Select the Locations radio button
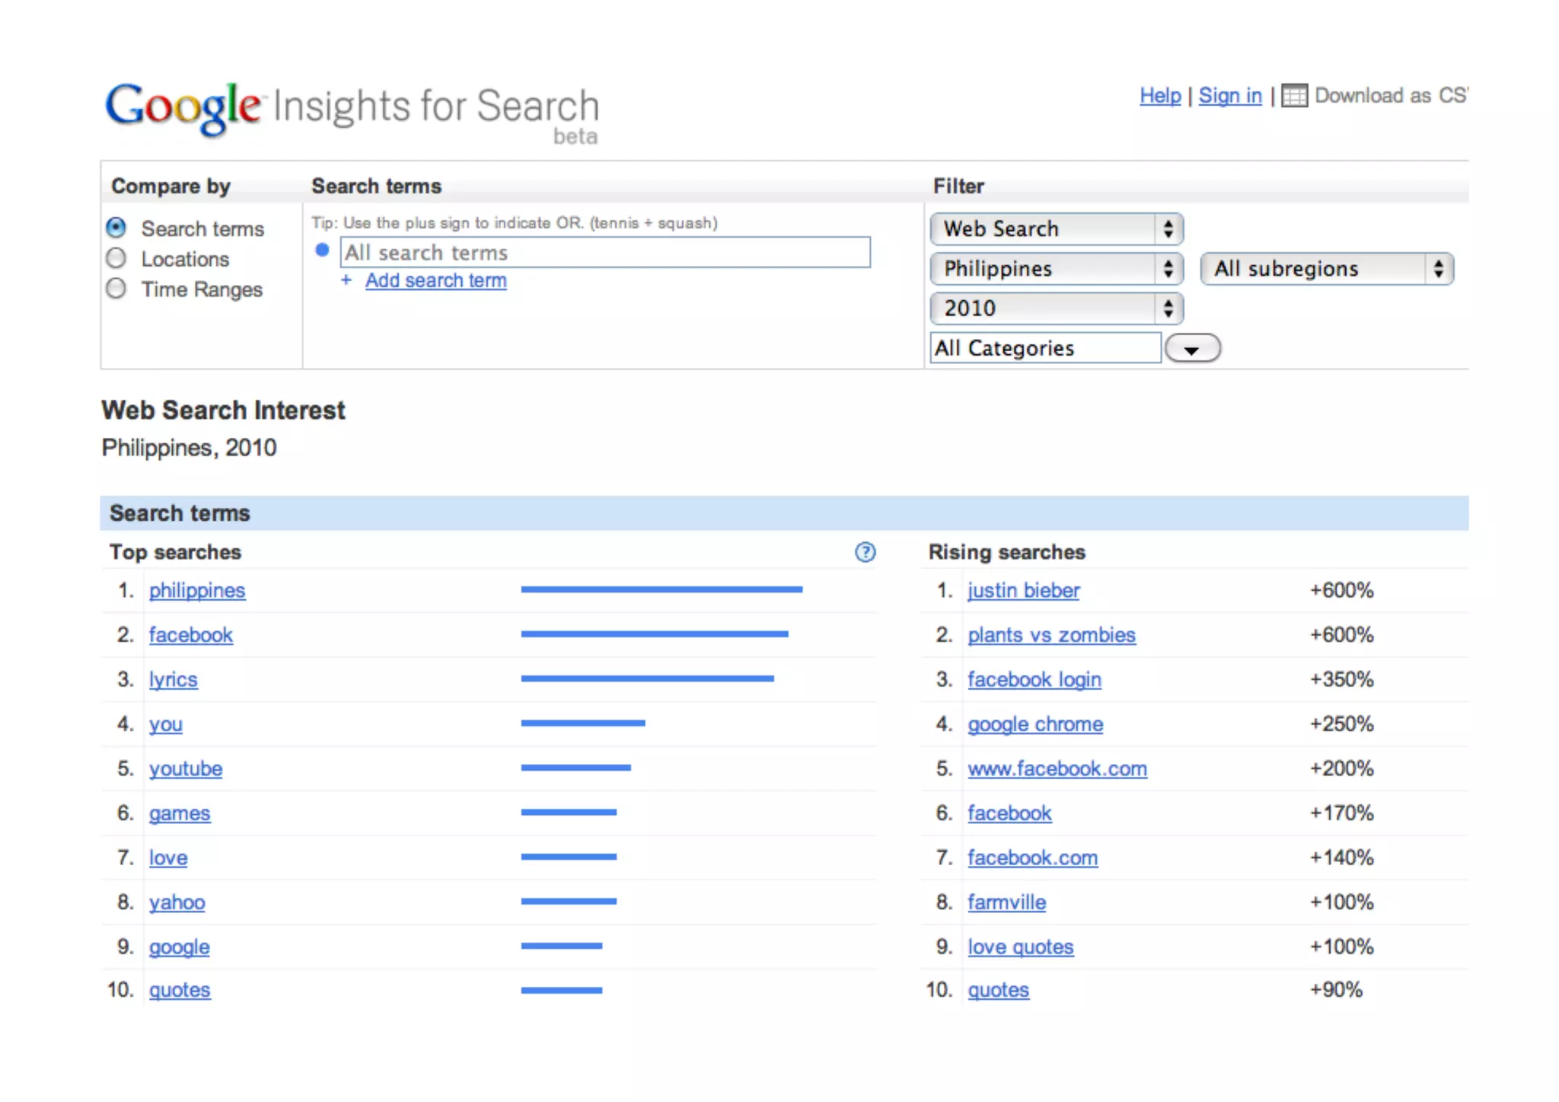Viewport: 1559px width, 1102px height. coord(116,258)
